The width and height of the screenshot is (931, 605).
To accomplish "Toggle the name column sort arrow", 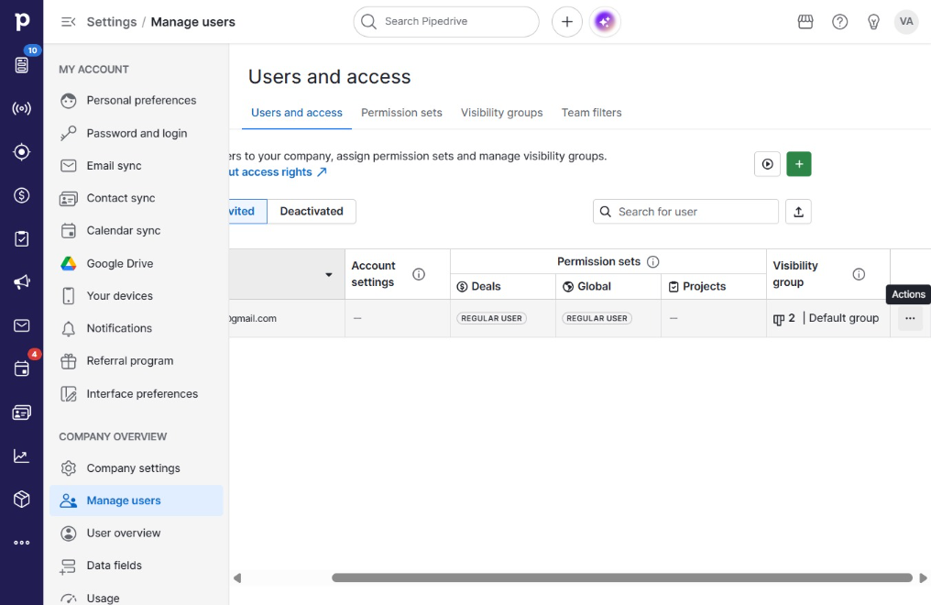I will tap(328, 275).
